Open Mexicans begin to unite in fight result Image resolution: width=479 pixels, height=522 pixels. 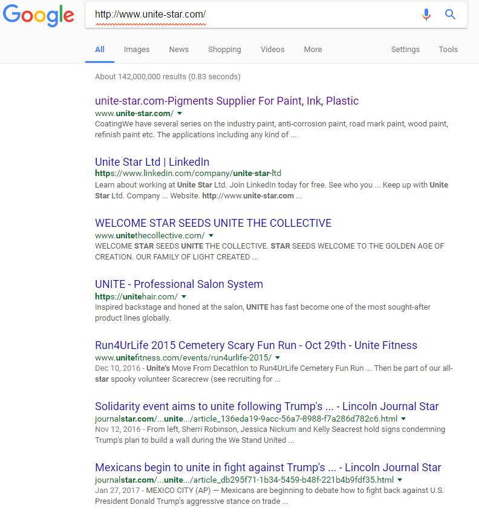(268, 468)
